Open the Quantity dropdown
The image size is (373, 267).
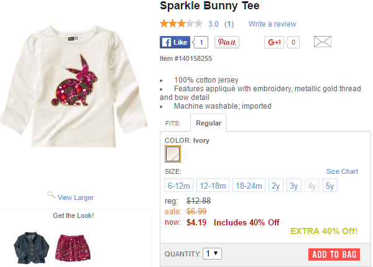[213, 254]
